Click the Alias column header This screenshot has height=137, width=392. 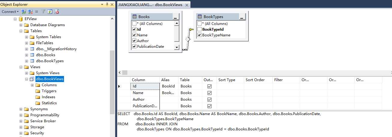169,80
